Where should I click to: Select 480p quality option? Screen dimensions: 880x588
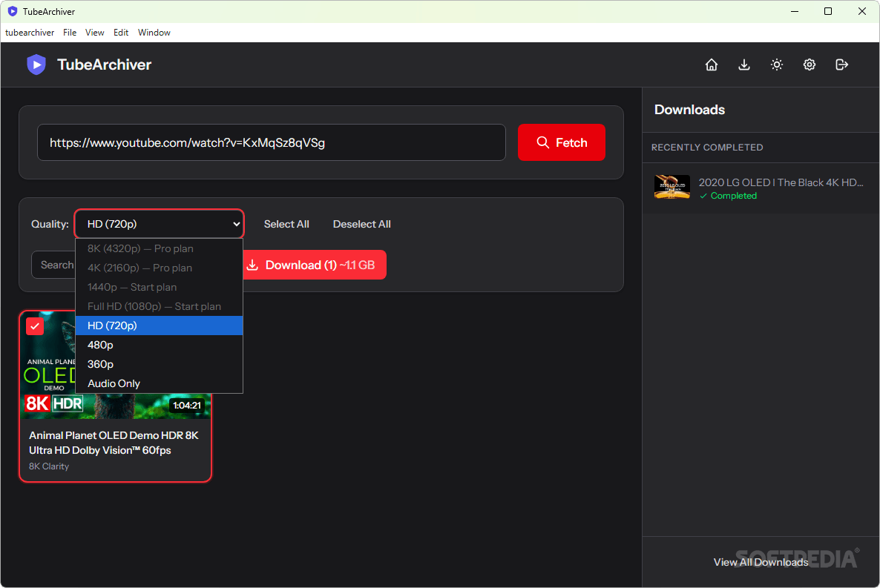tap(159, 345)
